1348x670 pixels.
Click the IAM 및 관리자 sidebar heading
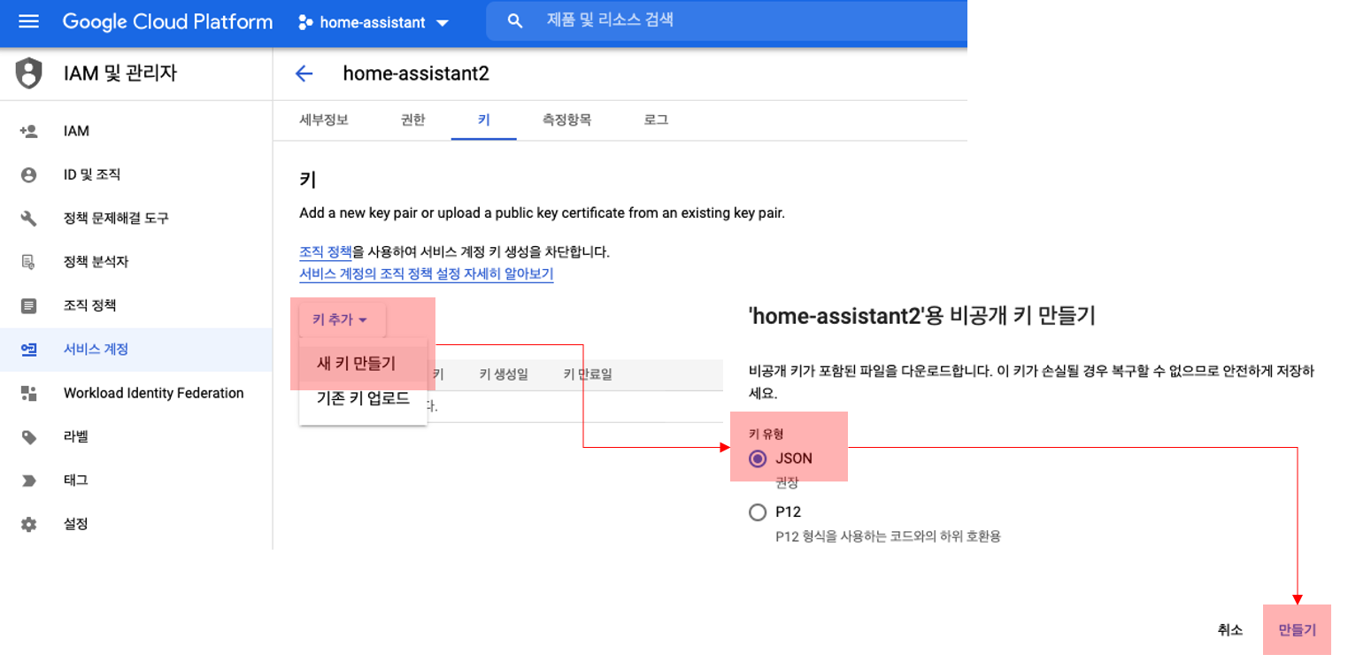pos(120,73)
